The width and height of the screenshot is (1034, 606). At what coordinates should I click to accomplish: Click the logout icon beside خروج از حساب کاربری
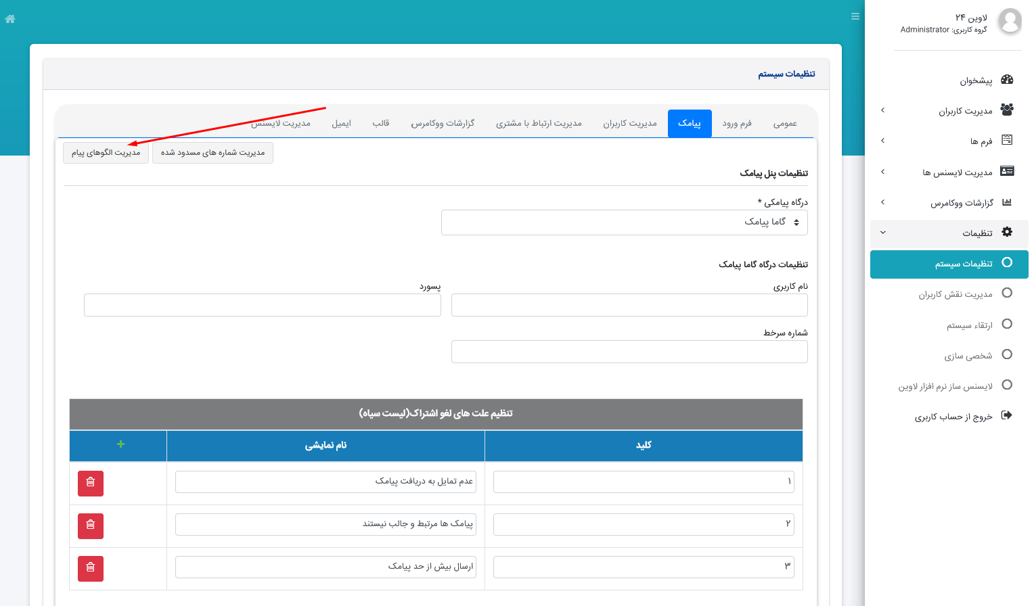coord(1006,416)
